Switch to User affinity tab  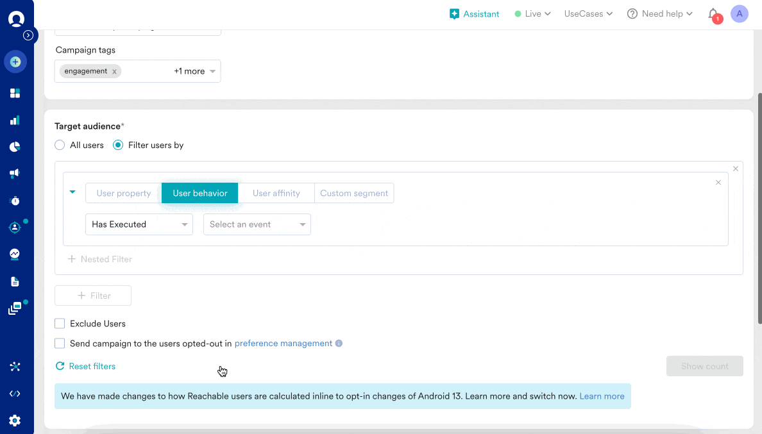point(276,193)
